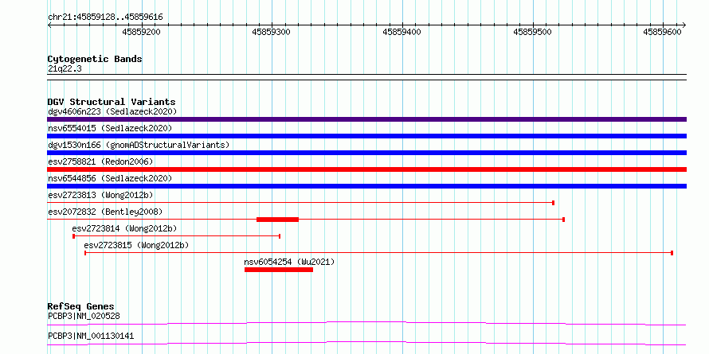The image size is (709, 354).
Task: Click the start marker of esv2723815 line
Action: (85, 253)
